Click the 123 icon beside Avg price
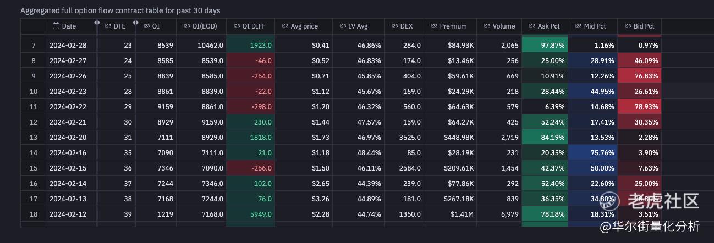Viewport: 714px width, 243px height. (x=284, y=26)
